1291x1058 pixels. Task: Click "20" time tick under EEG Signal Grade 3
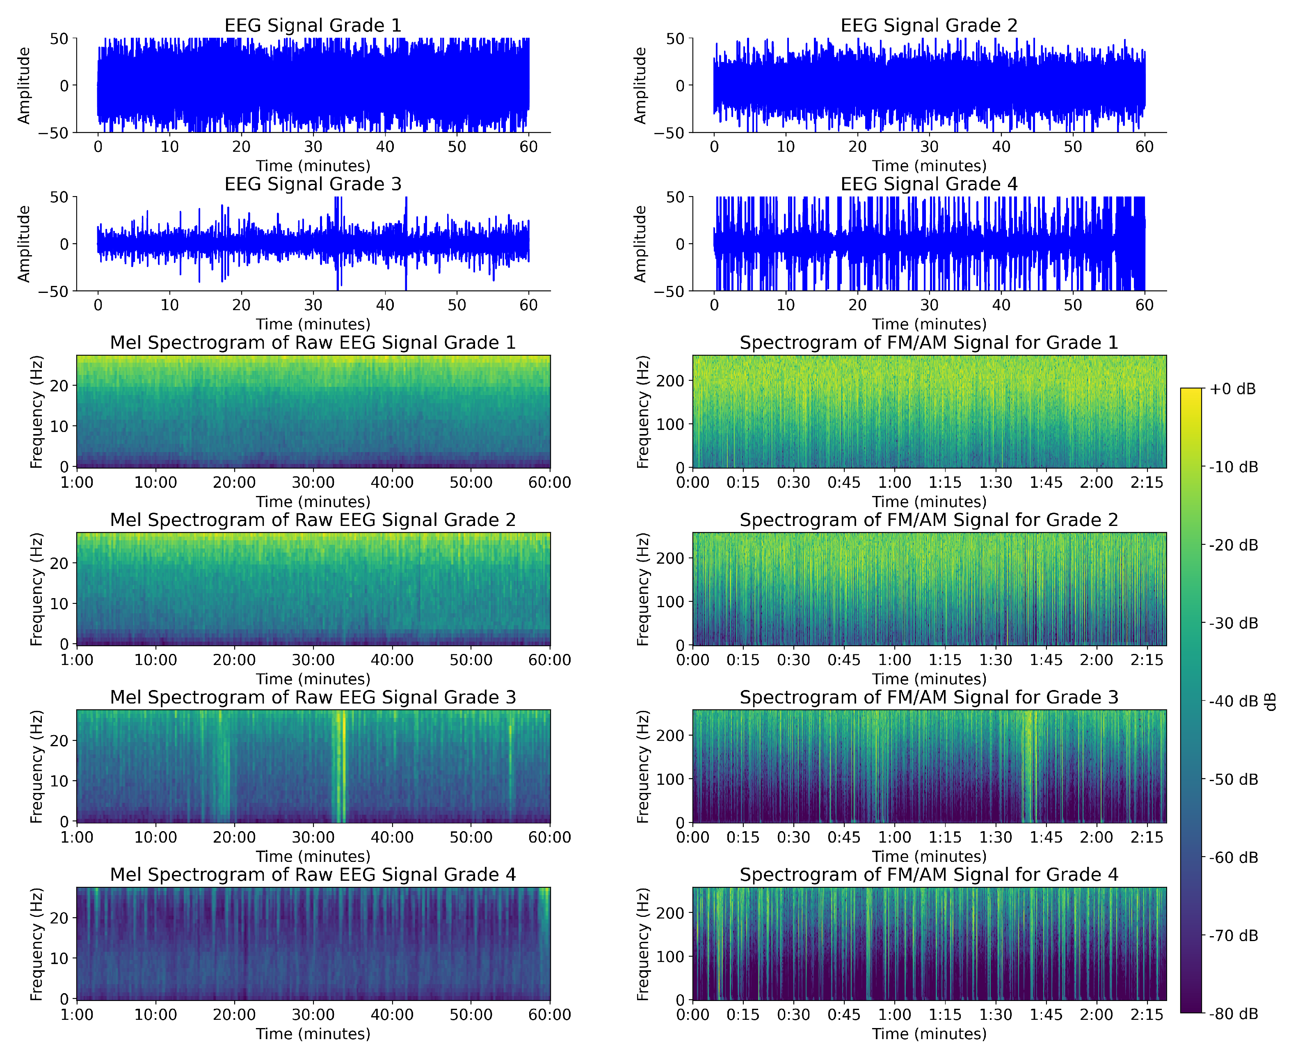[241, 305]
